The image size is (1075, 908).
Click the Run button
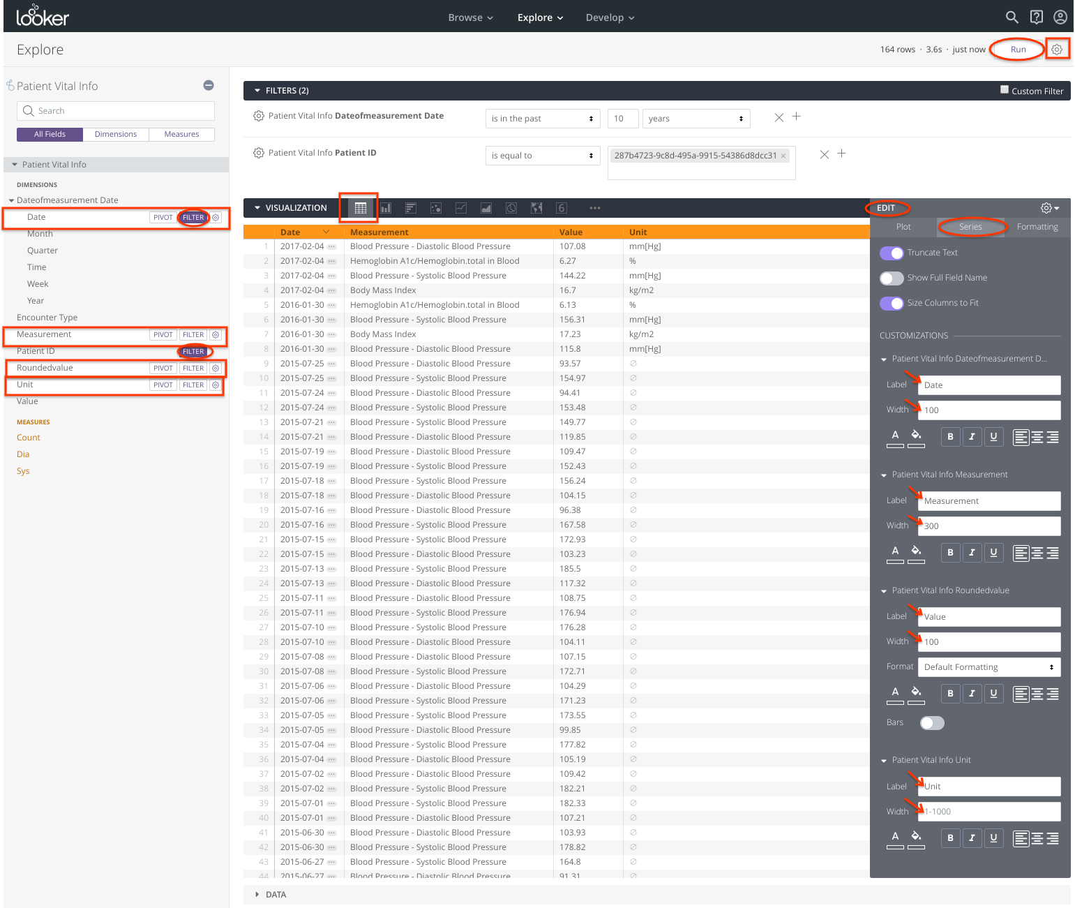[1018, 50]
